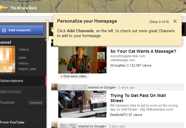Click the plus icon on Add channels

[x=4, y=30]
